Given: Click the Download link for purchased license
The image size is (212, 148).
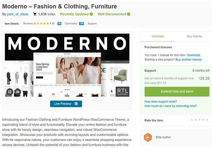Looking at the screenshot, I should click(193, 55).
